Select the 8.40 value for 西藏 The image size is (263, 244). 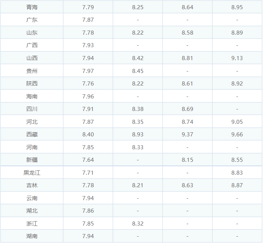[x=88, y=135]
